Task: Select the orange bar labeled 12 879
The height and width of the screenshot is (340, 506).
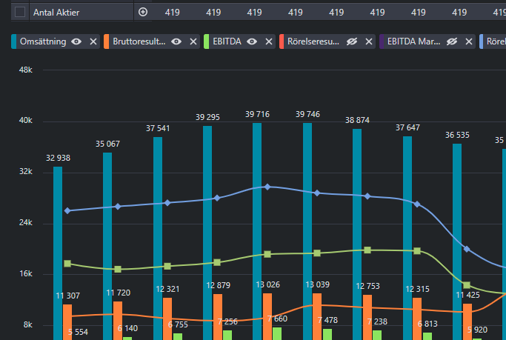Action: [218, 317]
